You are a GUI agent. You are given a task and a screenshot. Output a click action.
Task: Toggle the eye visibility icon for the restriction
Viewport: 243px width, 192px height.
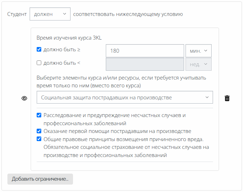(x=24, y=98)
